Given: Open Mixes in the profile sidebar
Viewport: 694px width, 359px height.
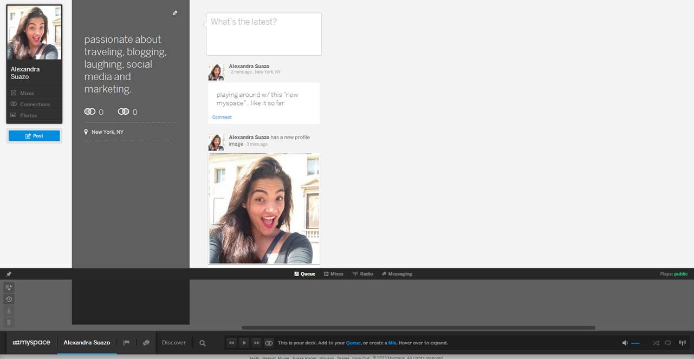Looking at the screenshot, I should tap(27, 93).
